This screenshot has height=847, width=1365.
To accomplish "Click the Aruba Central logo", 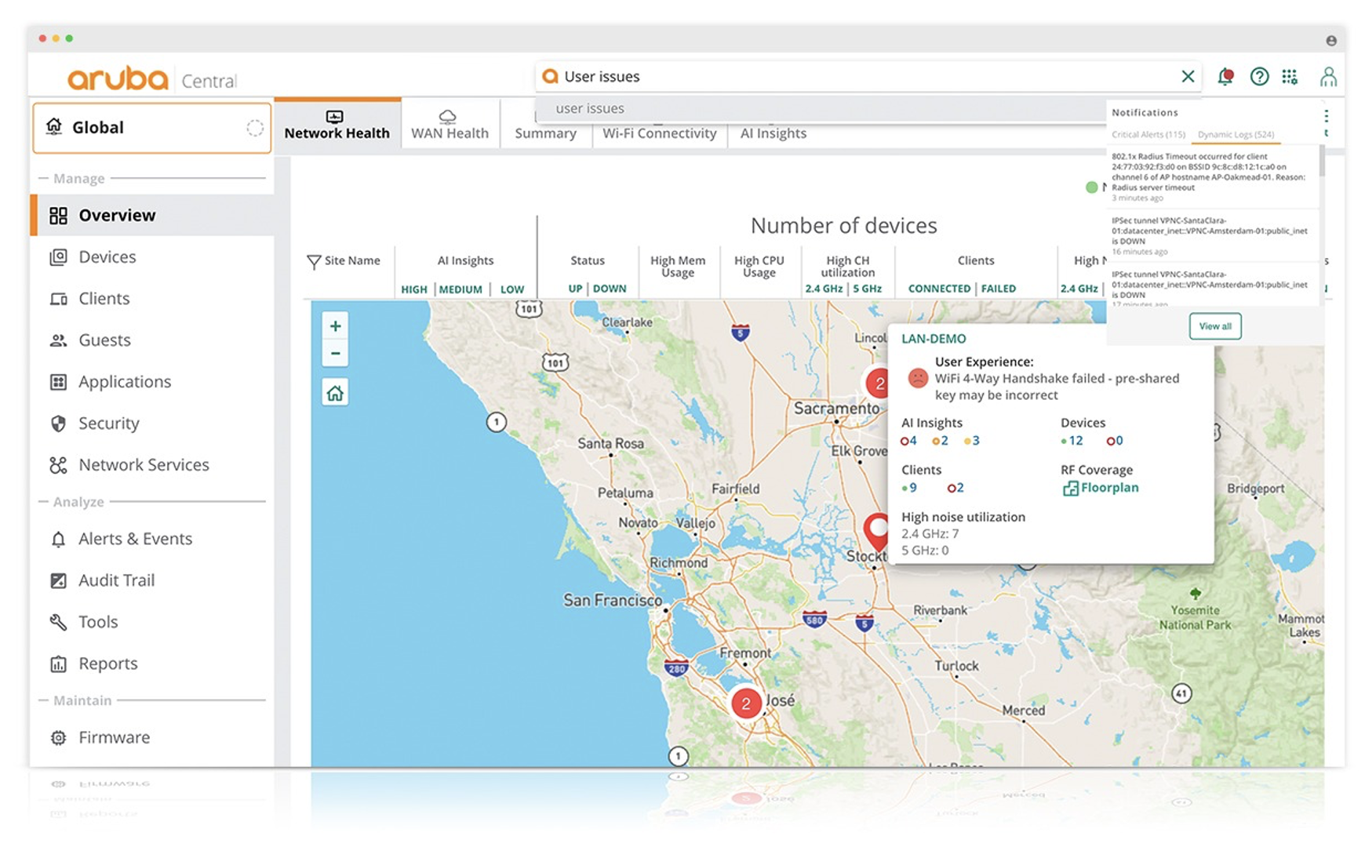I will (x=152, y=79).
